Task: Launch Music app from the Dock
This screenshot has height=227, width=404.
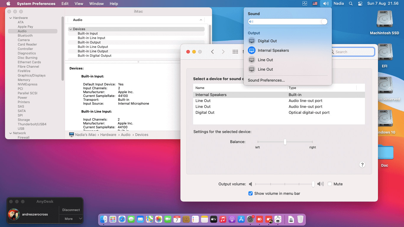Action: click(223, 219)
